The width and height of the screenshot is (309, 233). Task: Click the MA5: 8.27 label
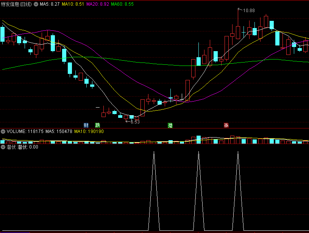coord(50,4)
